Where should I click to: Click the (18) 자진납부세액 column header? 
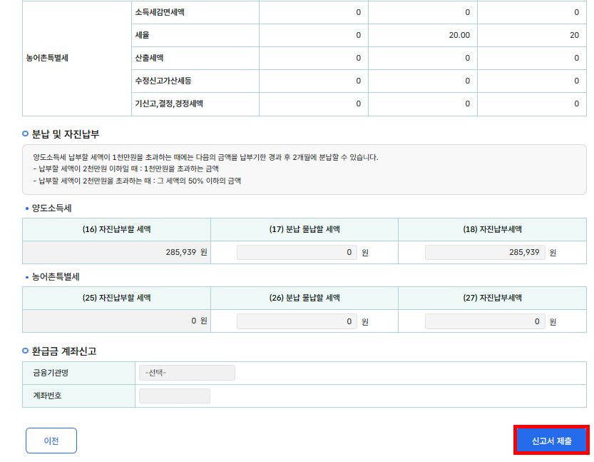[493, 229]
